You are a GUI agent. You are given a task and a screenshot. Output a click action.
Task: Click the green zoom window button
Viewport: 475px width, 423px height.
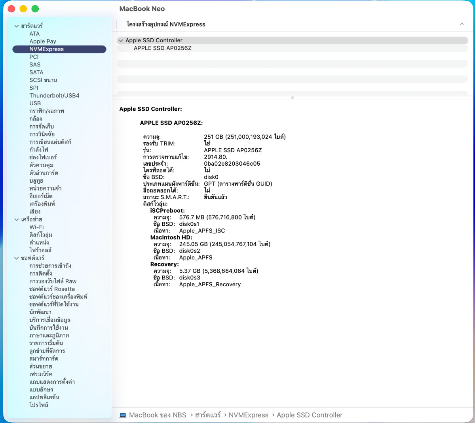tap(35, 9)
